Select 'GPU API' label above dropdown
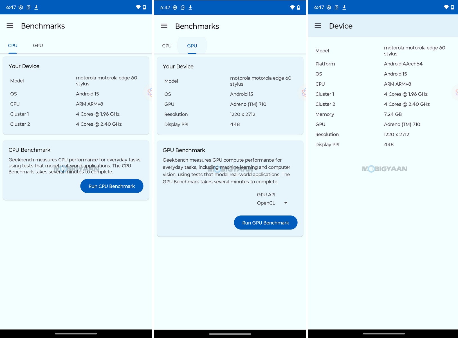Image resolution: width=458 pixels, height=338 pixels. [x=266, y=195]
